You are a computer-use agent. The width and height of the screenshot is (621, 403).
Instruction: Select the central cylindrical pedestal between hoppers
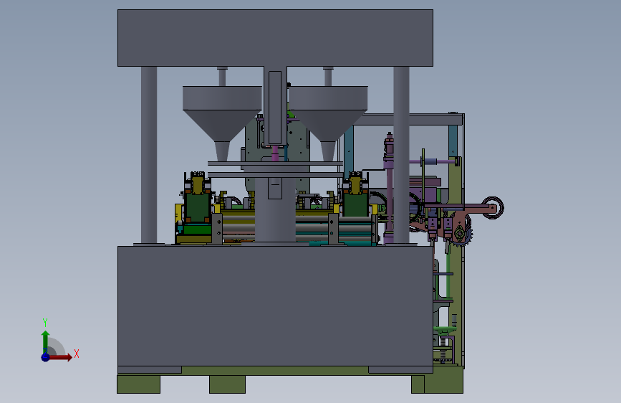275,210
